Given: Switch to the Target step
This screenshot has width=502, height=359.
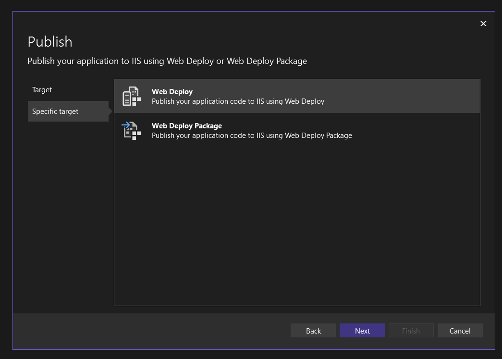Looking at the screenshot, I should pos(42,90).
